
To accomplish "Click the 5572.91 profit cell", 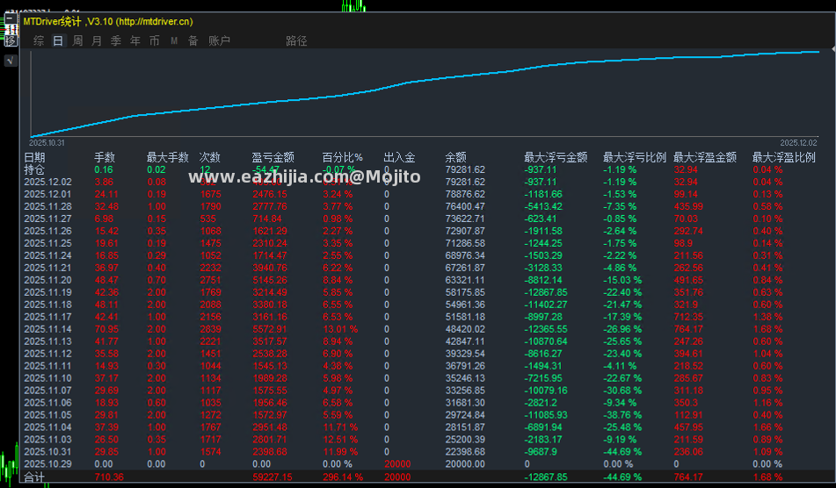I will (x=270, y=329).
